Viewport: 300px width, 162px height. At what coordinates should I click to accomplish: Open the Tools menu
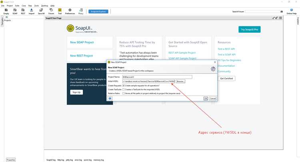click(x=36, y=6)
